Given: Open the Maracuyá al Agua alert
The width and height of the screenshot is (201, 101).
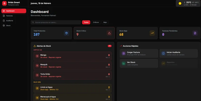Looking at the screenshot, I should 72,97.
